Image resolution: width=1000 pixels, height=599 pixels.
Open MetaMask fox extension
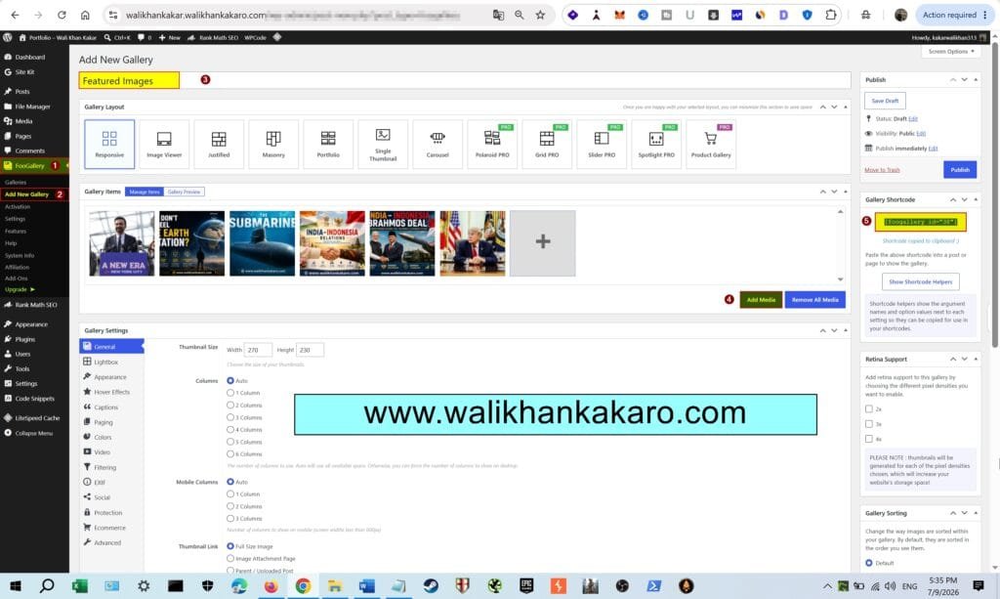tap(619, 15)
